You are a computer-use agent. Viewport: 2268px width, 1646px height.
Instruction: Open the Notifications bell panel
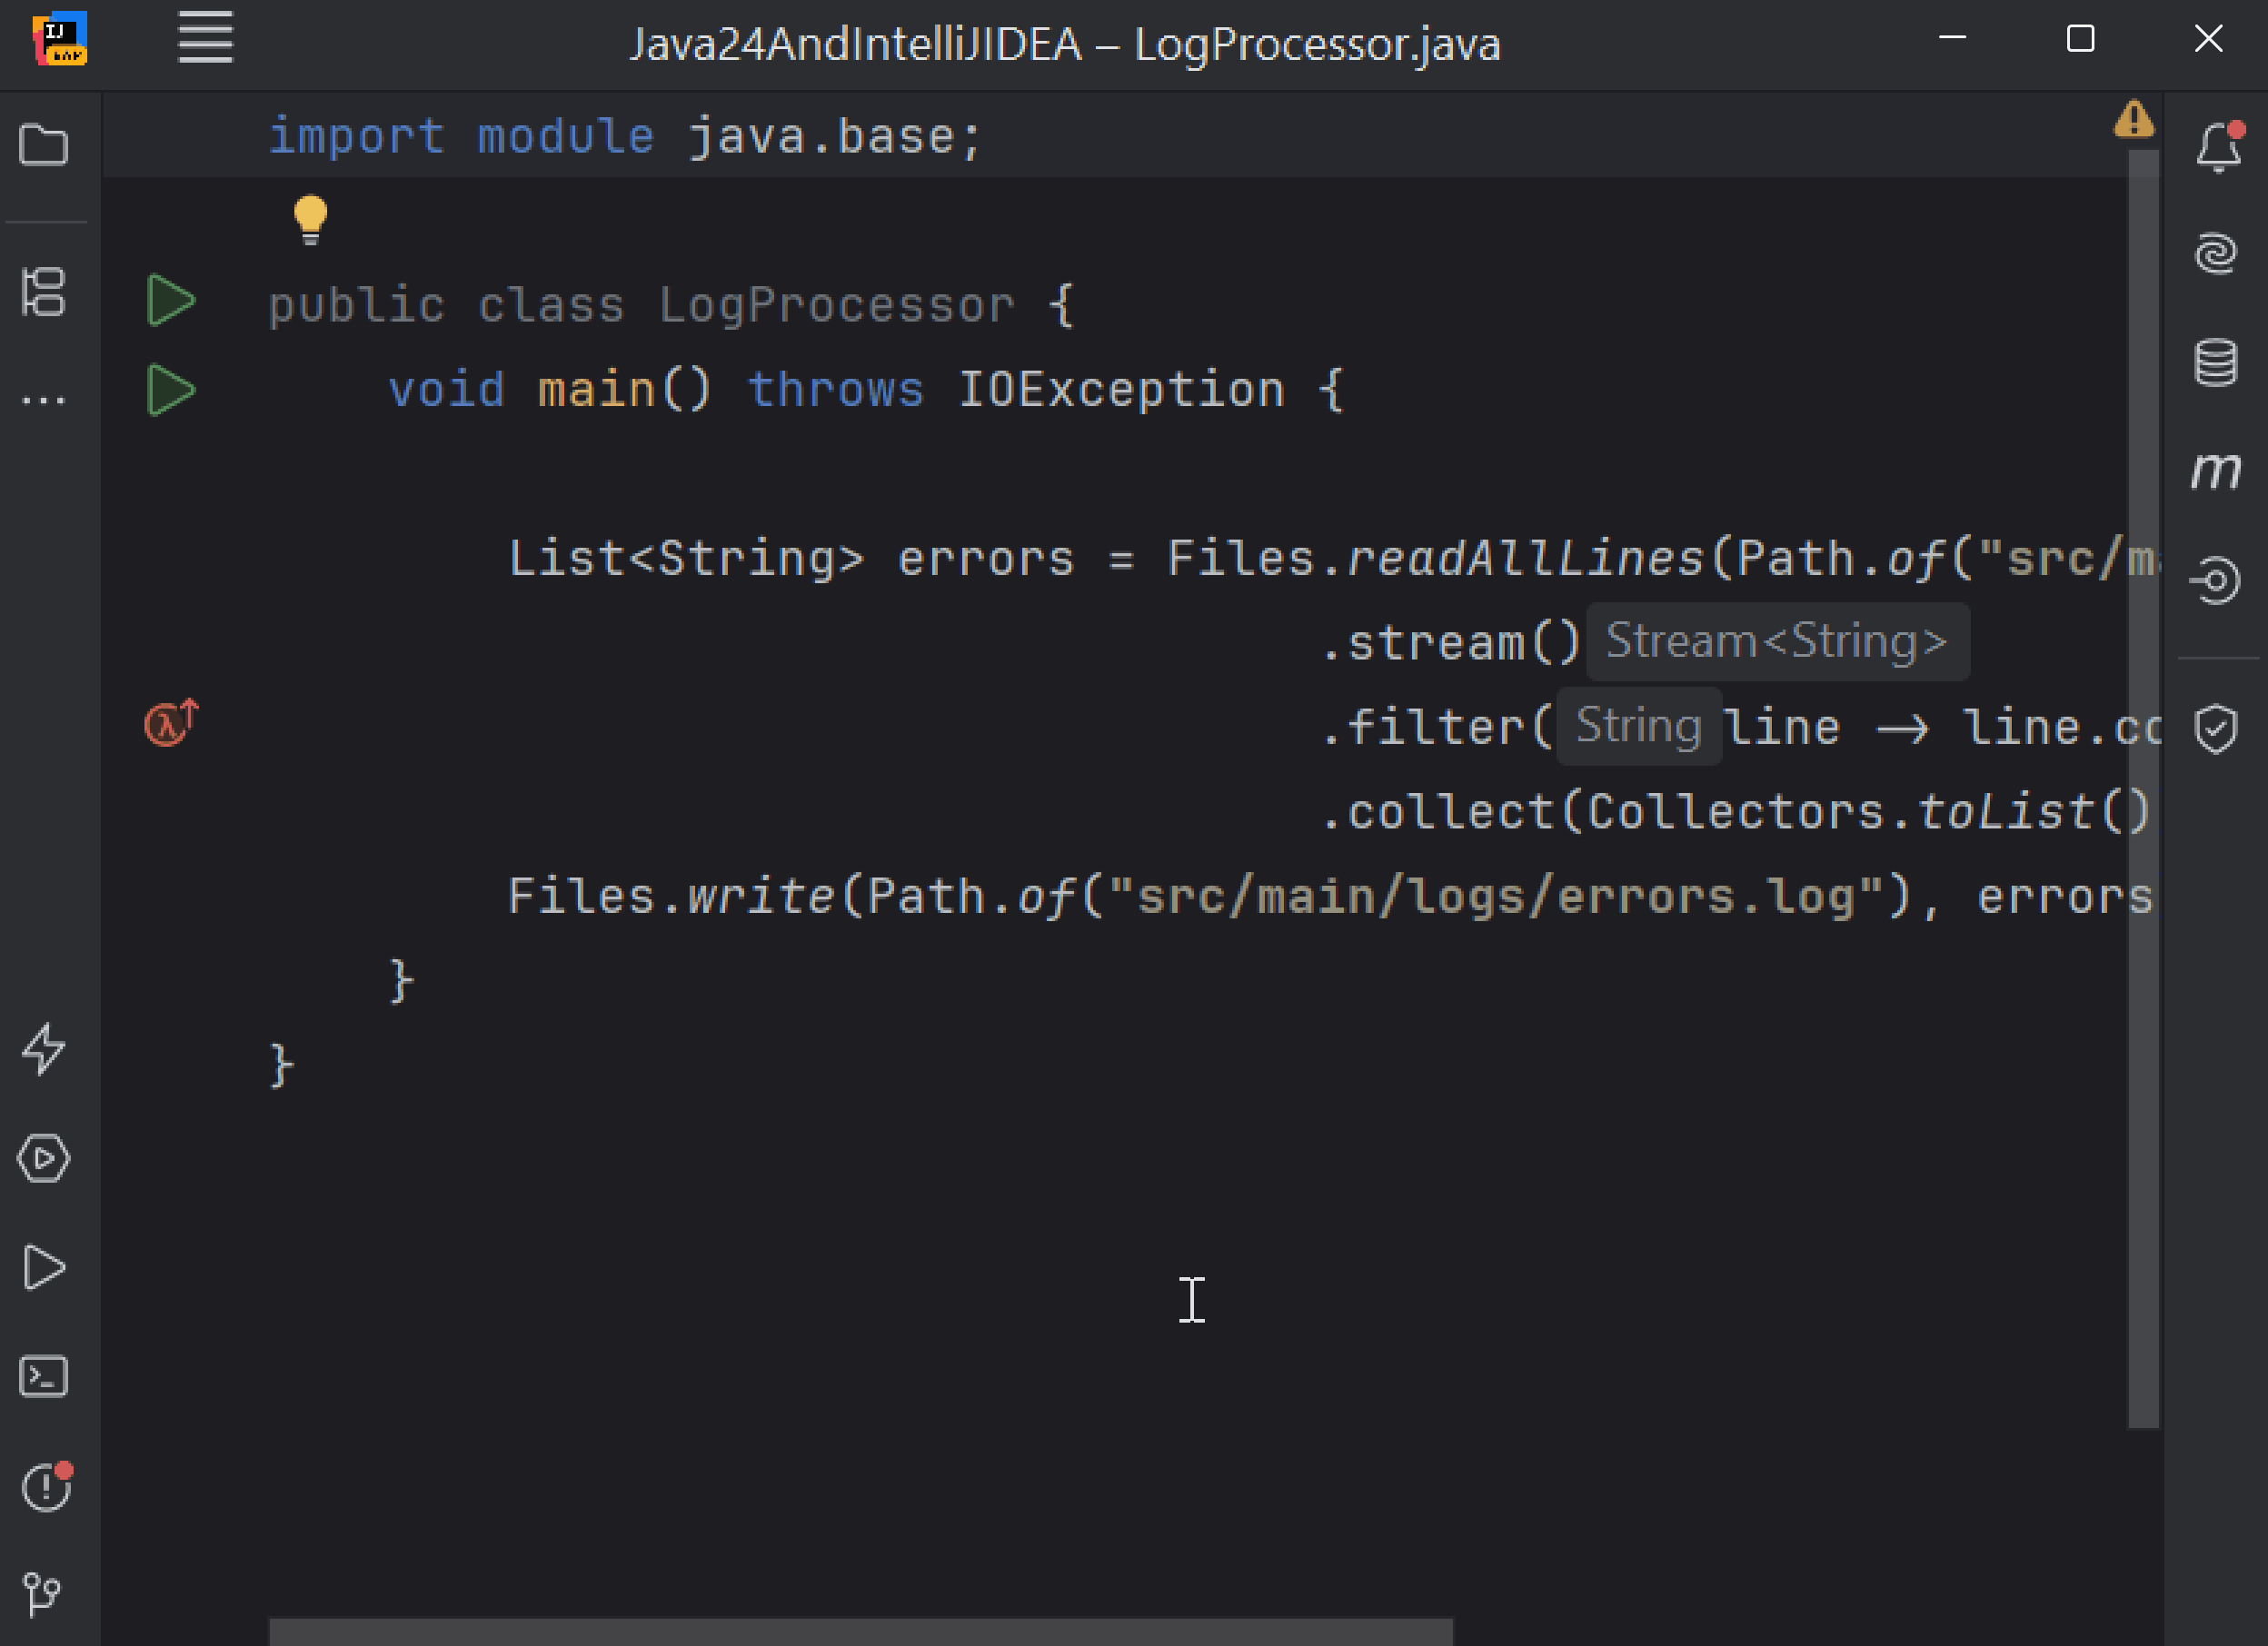click(x=2219, y=147)
